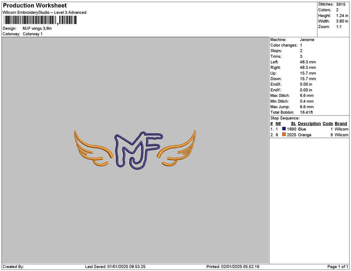
Task: Click the Stitches value '3915'
Action: click(340, 4)
